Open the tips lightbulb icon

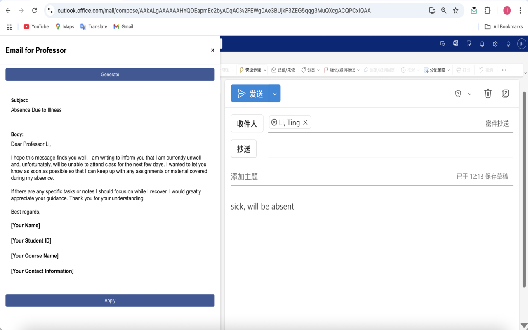click(508, 44)
